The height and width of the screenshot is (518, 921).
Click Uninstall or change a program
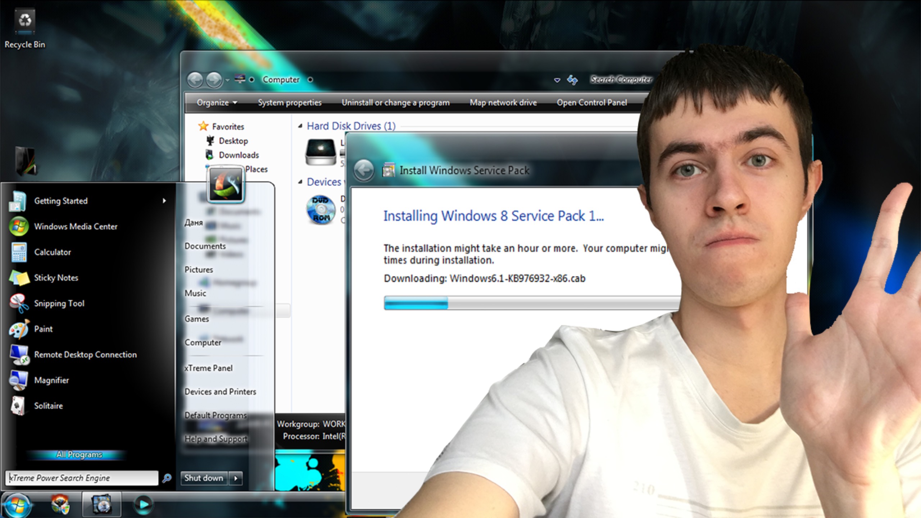click(x=396, y=103)
